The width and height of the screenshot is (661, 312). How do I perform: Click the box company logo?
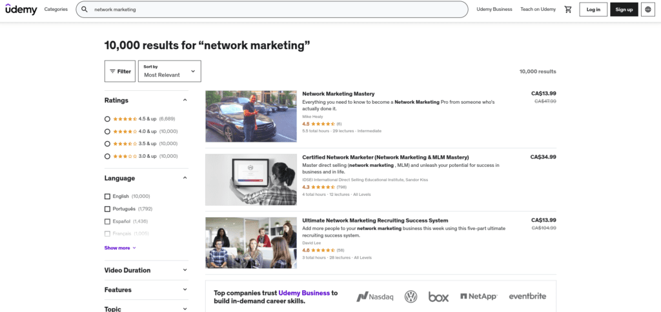(438, 297)
